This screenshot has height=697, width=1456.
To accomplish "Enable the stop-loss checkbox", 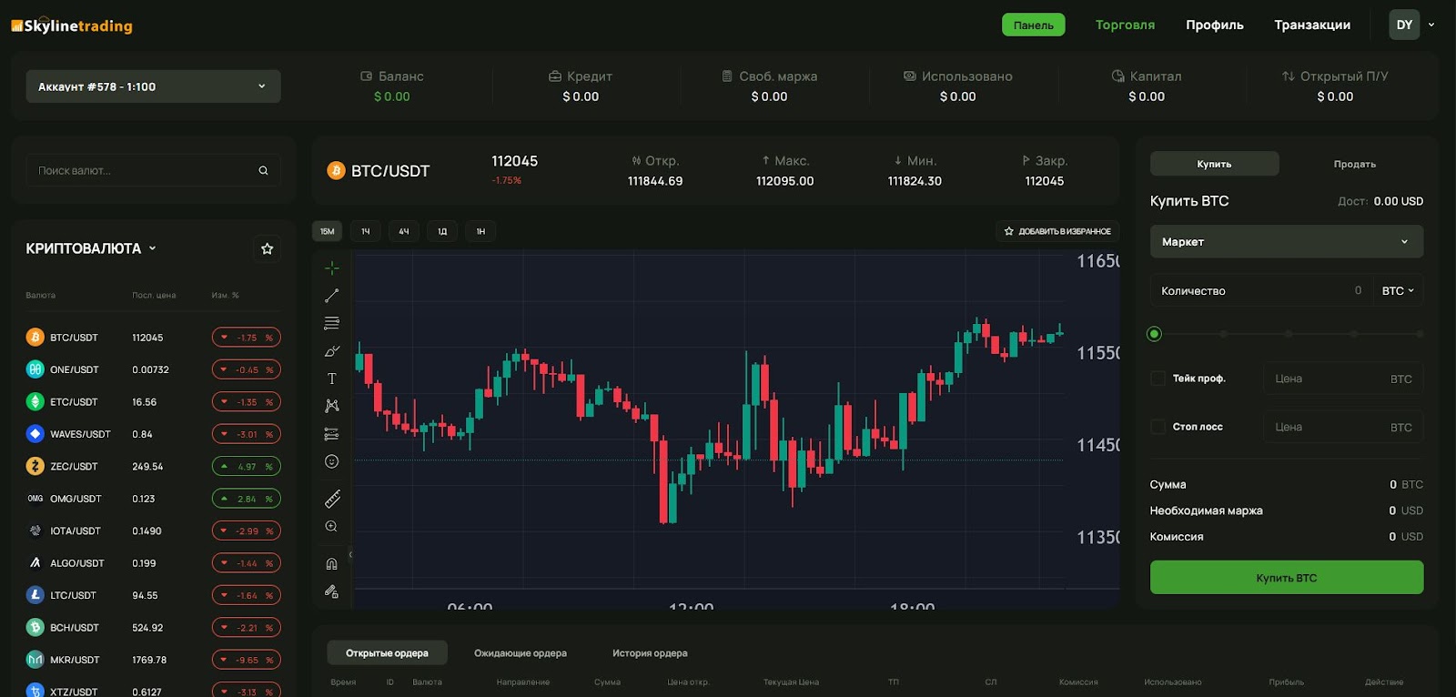I will click(1158, 427).
